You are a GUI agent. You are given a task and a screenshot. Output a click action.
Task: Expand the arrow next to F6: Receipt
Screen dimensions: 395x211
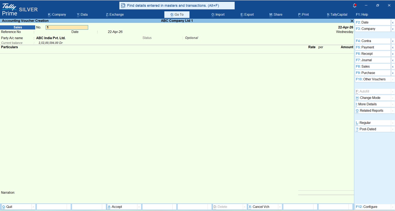pyautogui.click(x=393, y=54)
